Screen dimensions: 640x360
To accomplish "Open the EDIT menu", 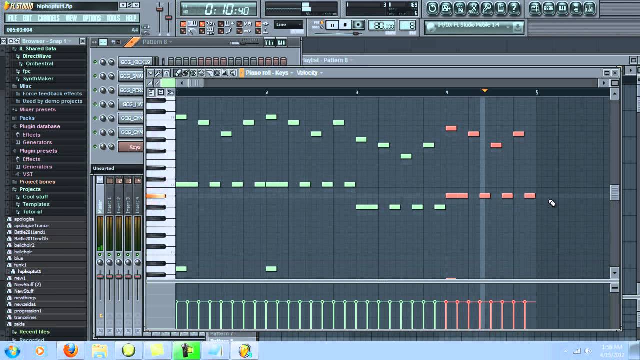I will pos(27,18).
